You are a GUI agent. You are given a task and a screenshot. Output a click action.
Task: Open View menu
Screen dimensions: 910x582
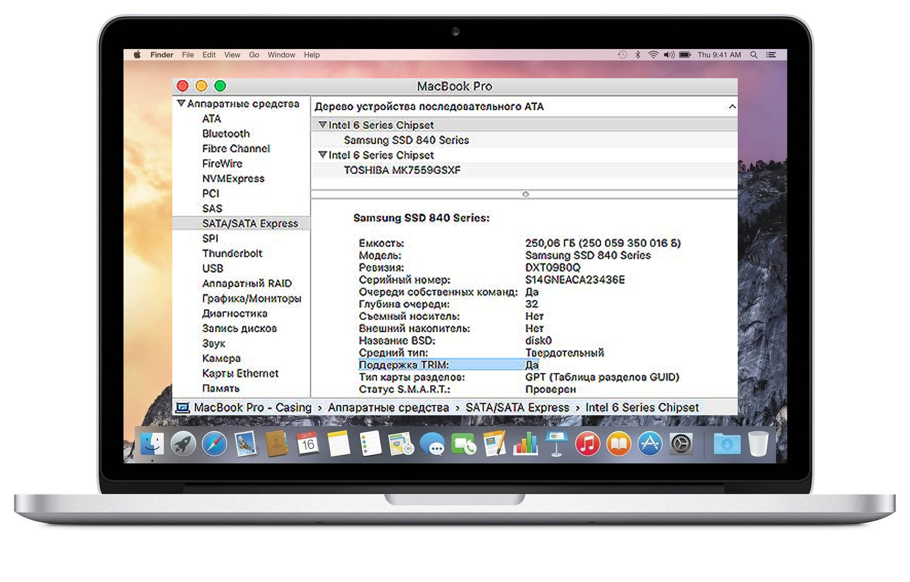(232, 55)
